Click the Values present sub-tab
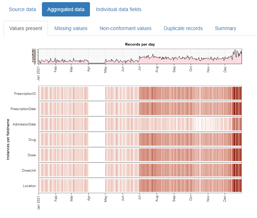This screenshot has height=218, width=257. (26, 28)
